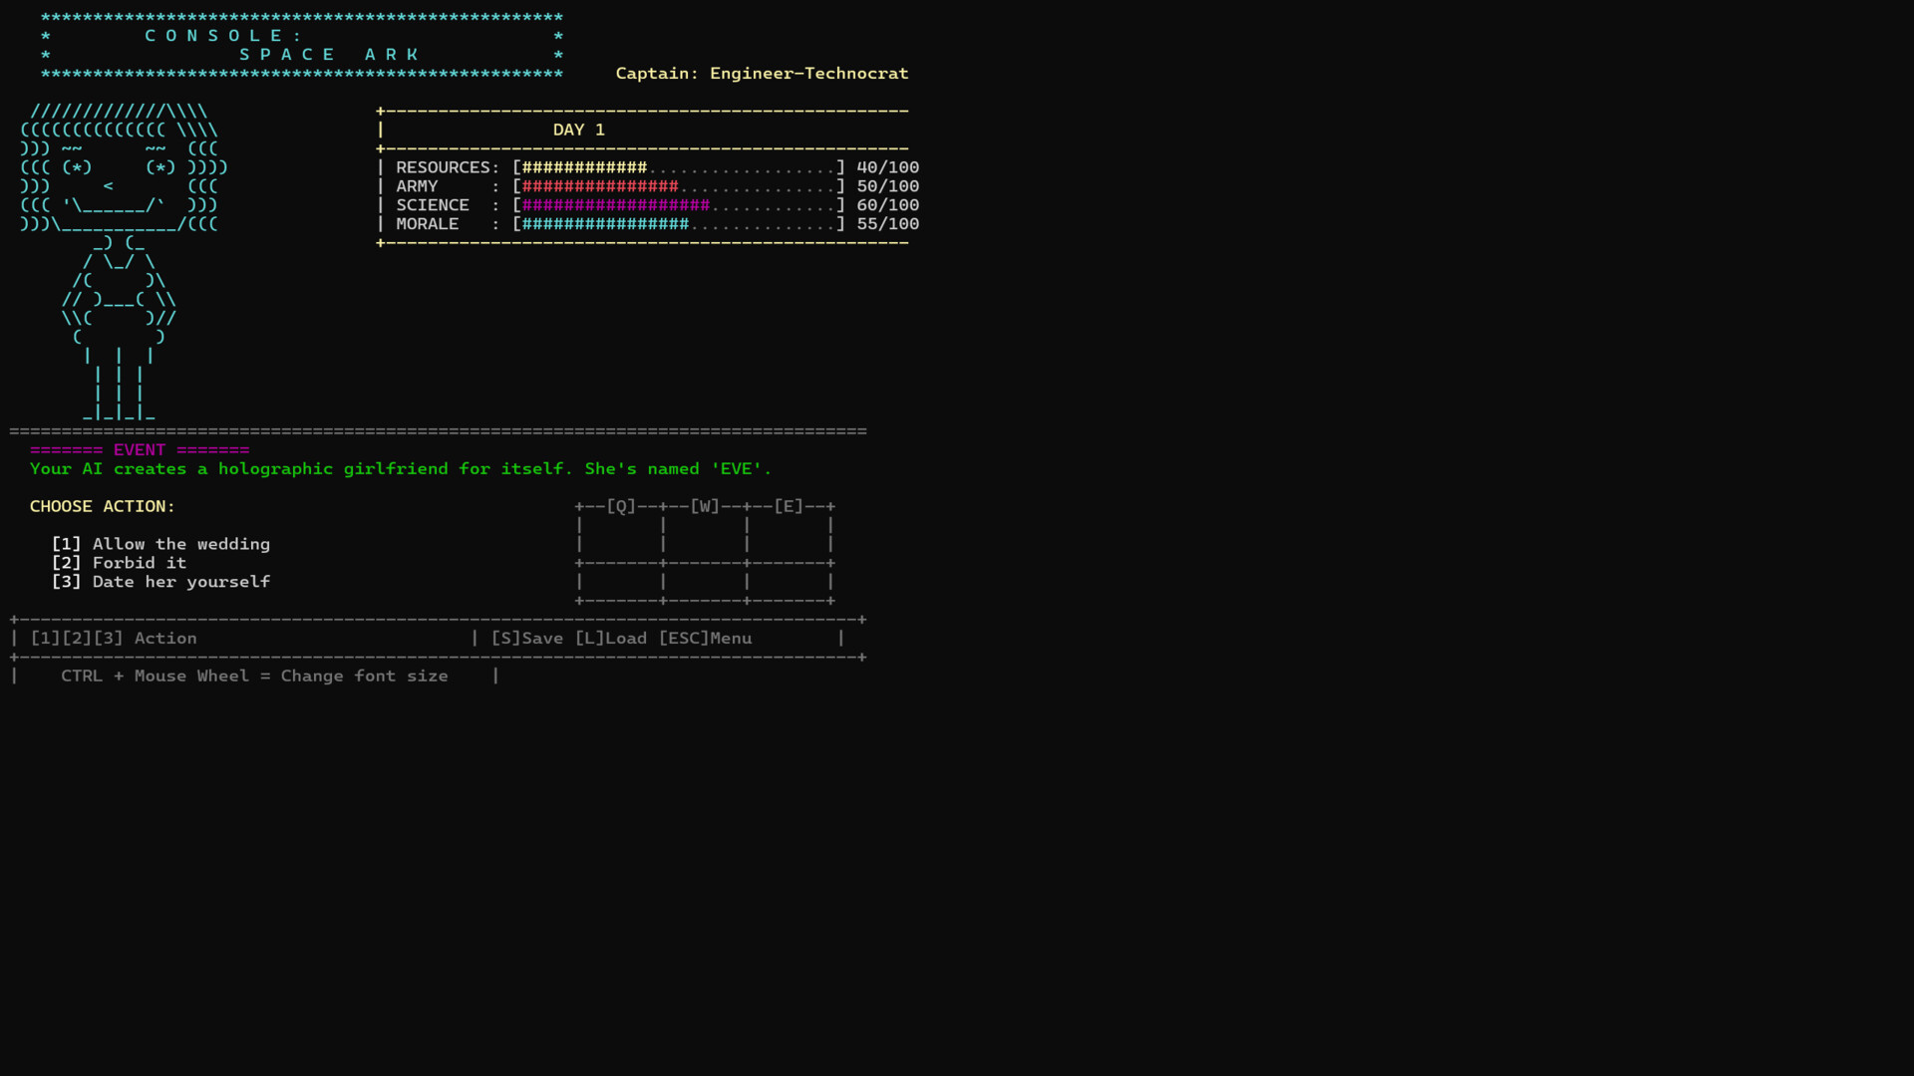Image resolution: width=1914 pixels, height=1076 pixels.
Task: Click the CTRL + Mouse Wheel font hint
Action: [254, 676]
